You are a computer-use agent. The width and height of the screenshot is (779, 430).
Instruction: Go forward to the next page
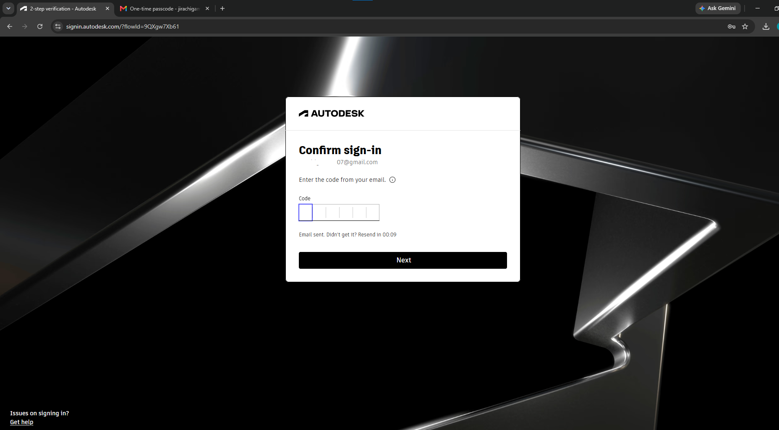coord(25,26)
